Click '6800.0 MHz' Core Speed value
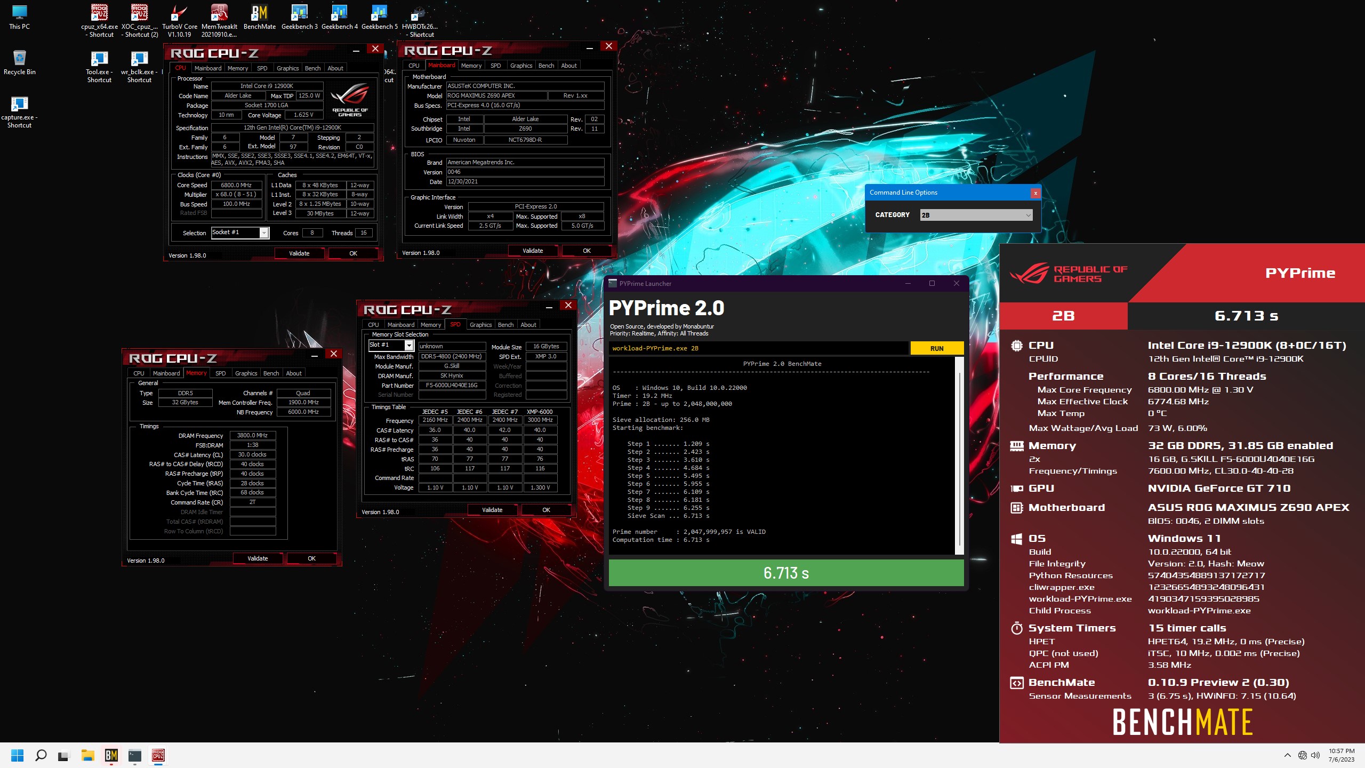This screenshot has width=1365, height=768. (x=236, y=185)
